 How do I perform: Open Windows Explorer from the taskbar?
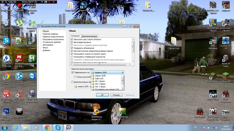click(26, 128)
